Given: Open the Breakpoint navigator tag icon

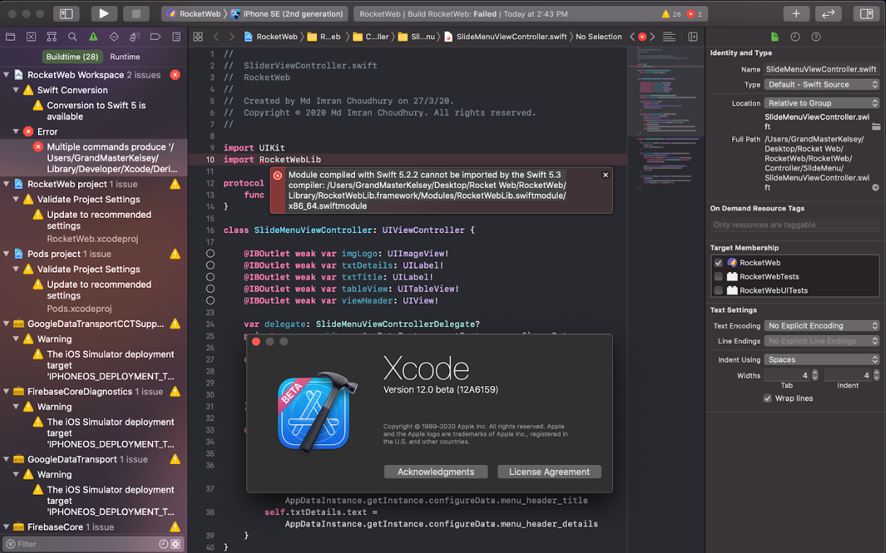Looking at the screenshot, I should tap(155, 37).
